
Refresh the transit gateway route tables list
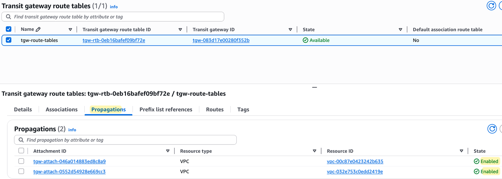(x=491, y=5)
